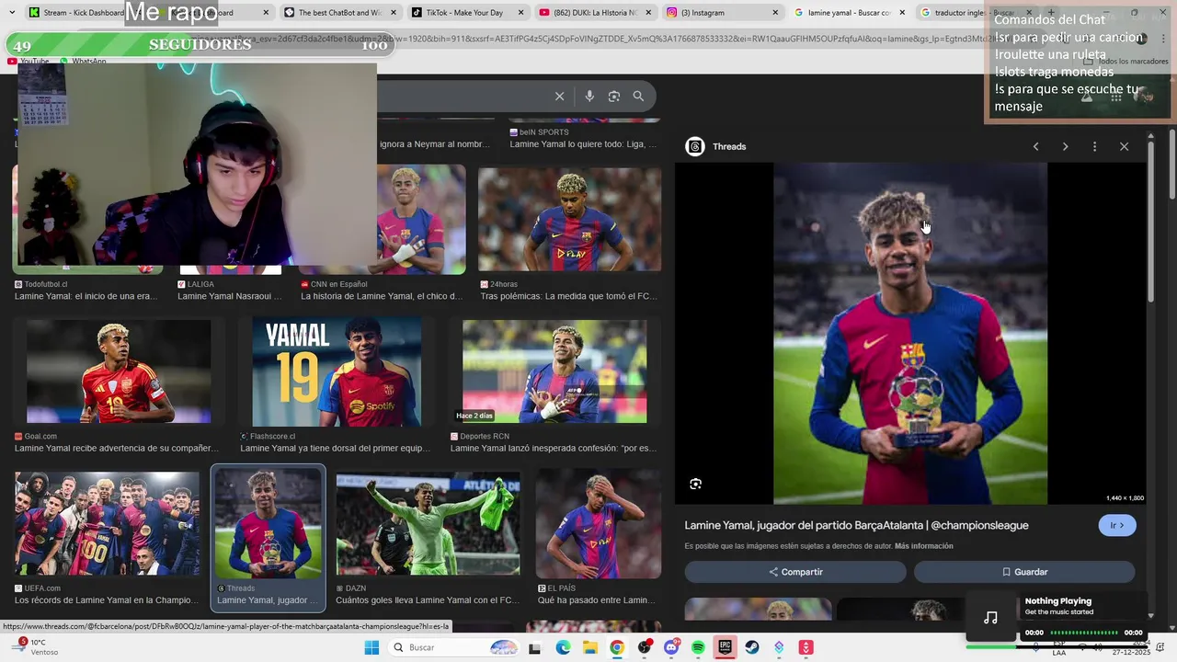Viewport: 1177px width, 662px height.
Task: Open OBS Studio from the taskbar
Action: tap(644, 648)
